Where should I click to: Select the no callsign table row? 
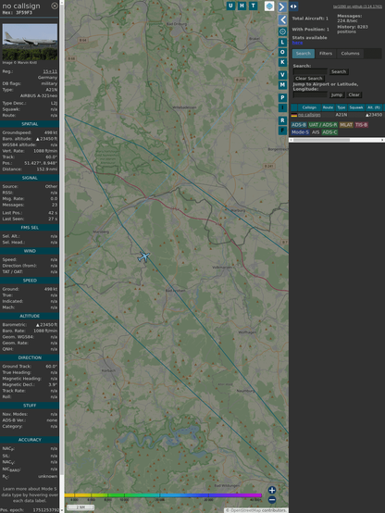tap(337, 115)
